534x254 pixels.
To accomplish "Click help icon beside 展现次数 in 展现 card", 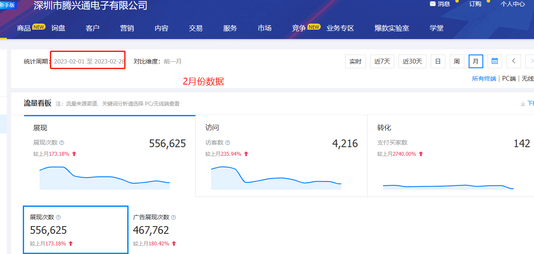I will click(62, 142).
